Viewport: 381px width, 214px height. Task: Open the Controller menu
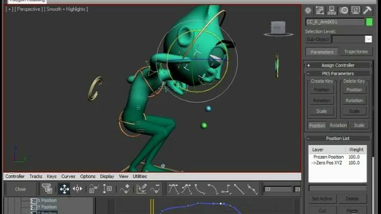(15, 177)
